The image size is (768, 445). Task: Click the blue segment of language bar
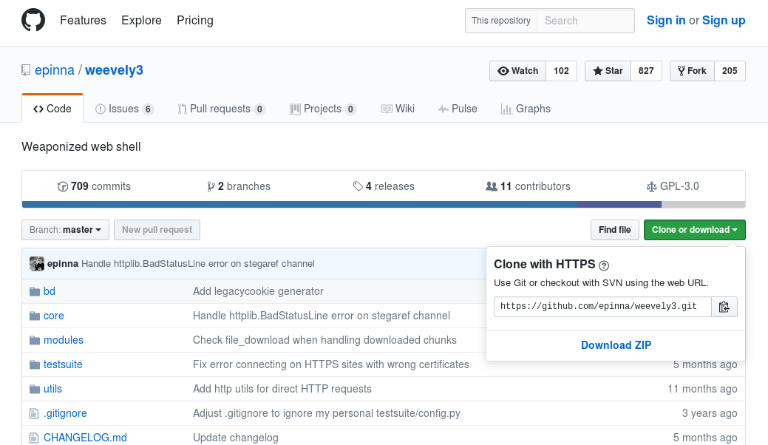coord(299,205)
